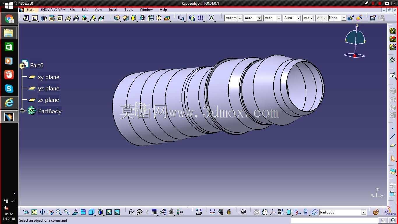Viewport: 398px width, 224px height.
Task: Select the Thread/Tap tool
Action: click(x=159, y=18)
